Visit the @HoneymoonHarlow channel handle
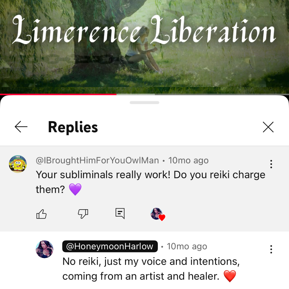Viewport: 289px width, 289px height. (x=110, y=246)
